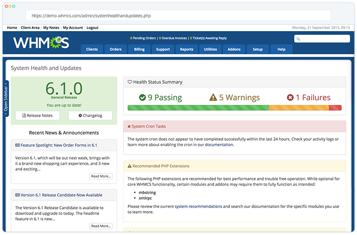The width and height of the screenshot is (357, 235).
Task: Click the 'Recent News & Announcements' heading
Action: 64,133
